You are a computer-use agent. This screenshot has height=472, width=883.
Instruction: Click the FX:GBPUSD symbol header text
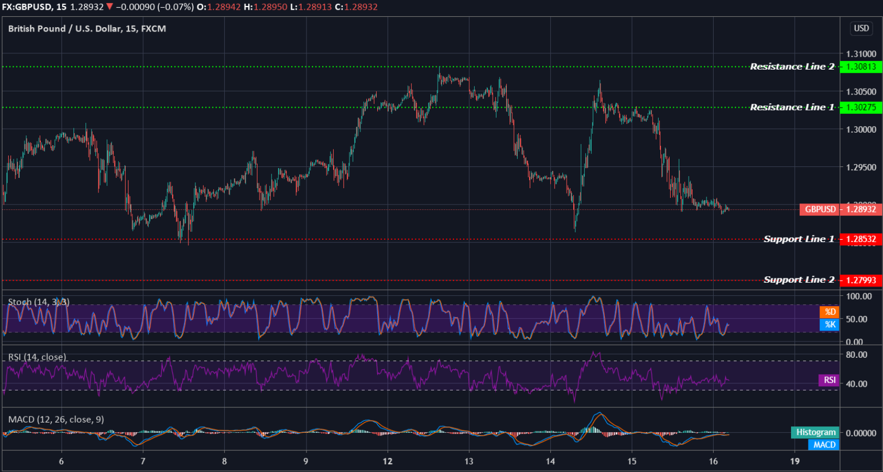click(27, 7)
